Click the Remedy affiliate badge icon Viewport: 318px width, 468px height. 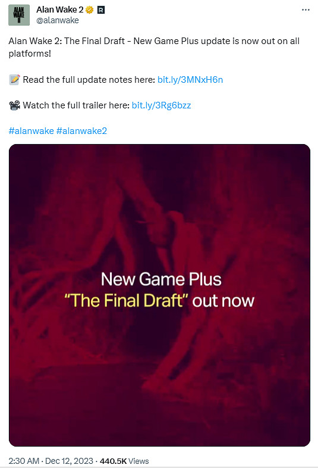(101, 10)
